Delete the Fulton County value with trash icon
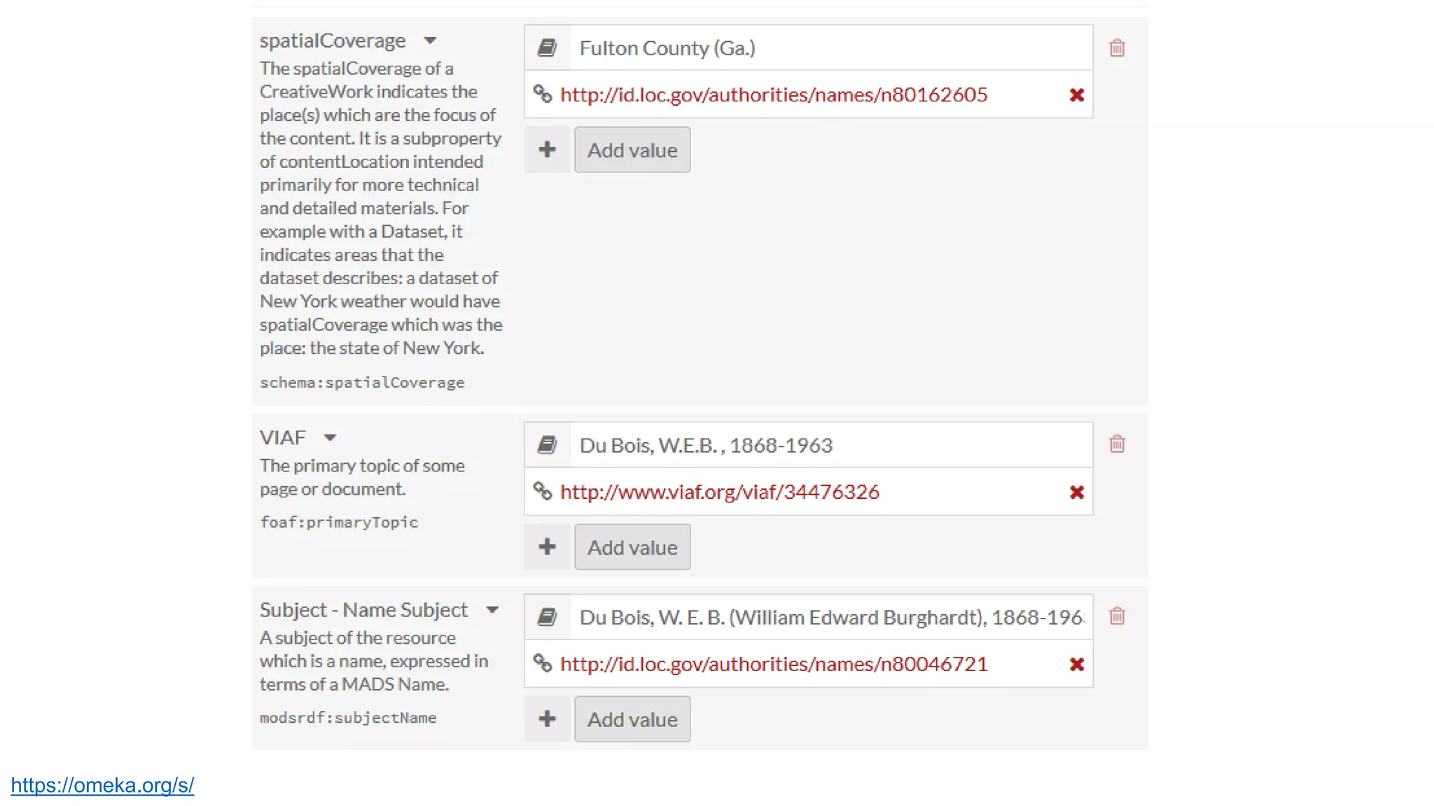Image resolution: width=1434 pixels, height=806 pixels. coord(1117,48)
